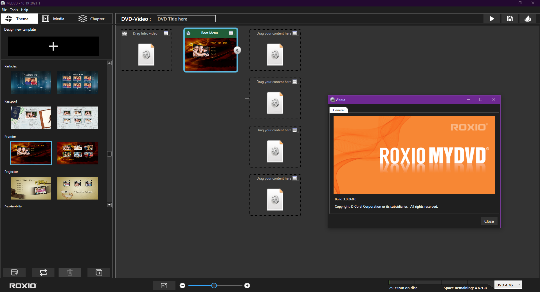Open options icon on fourth content slot
The width and height of the screenshot is (540, 292).
294,178
